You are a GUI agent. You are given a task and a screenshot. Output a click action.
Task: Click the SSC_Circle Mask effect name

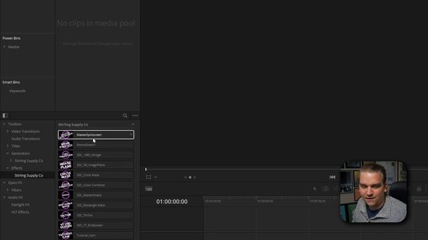tap(88, 175)
